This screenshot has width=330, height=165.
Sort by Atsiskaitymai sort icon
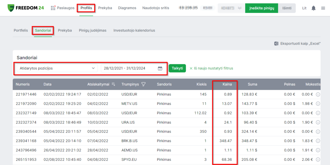[113, 84]
